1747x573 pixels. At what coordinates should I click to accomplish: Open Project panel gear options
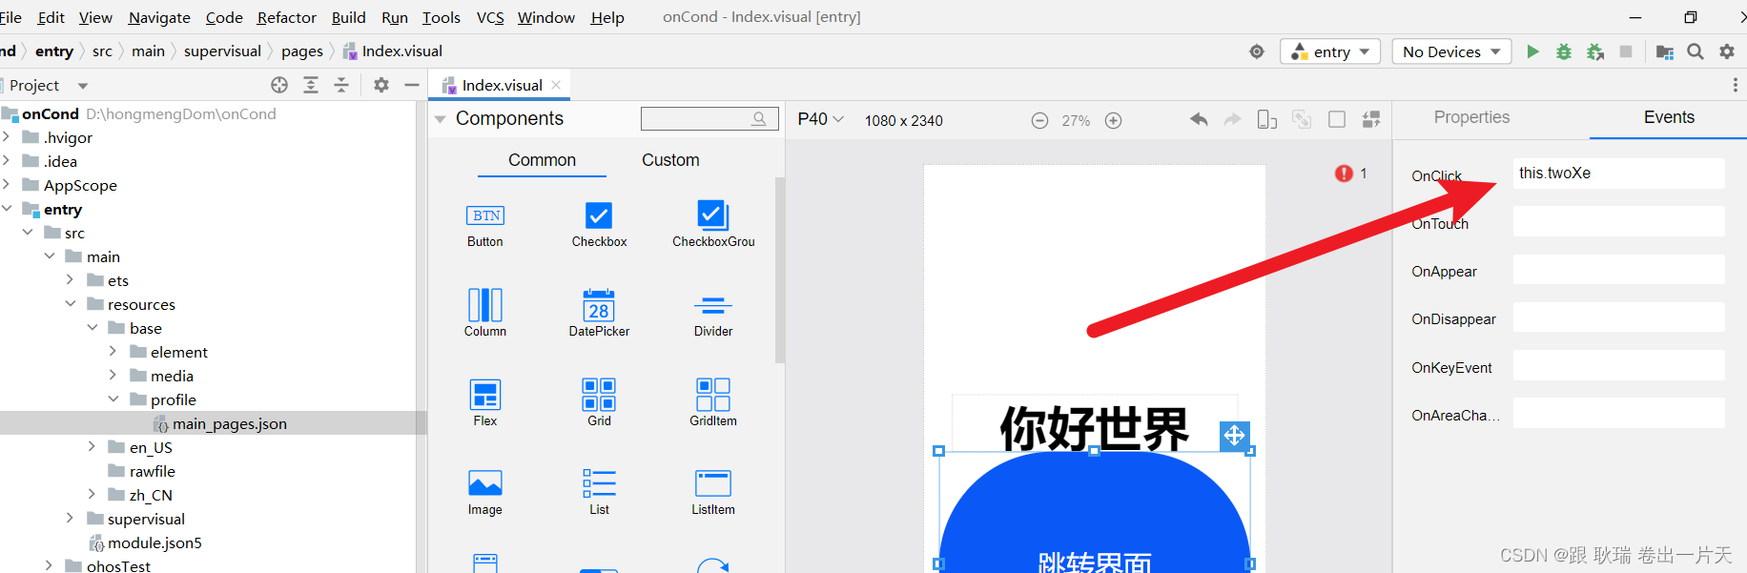(381, 85)
